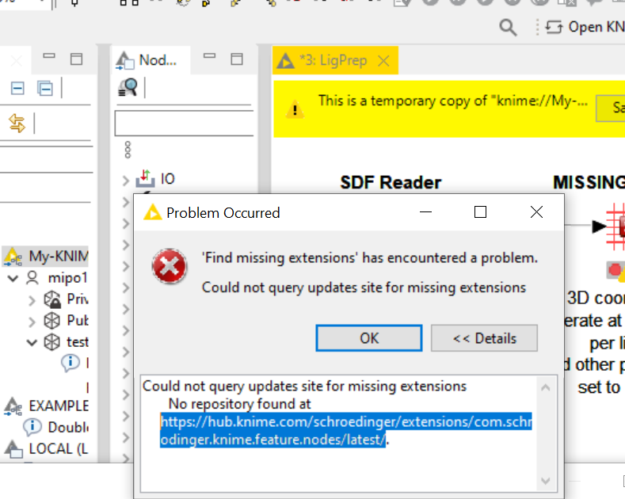Select the test space in Explorer
Image resolution: width=625 pixels, height=499 pixels.
pos(78,342)
